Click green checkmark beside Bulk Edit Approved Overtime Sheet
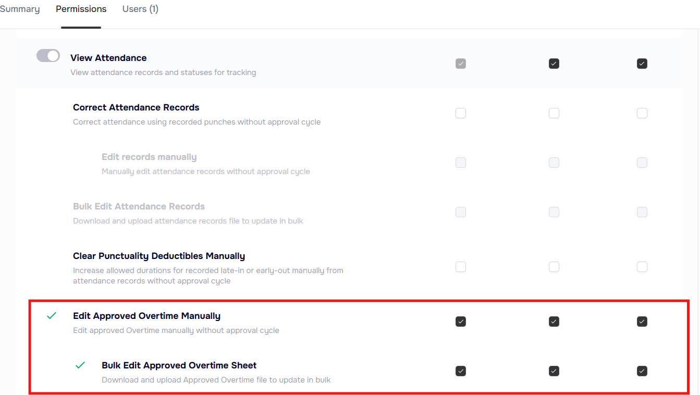700x395 pixels. pyautogui.click(x=80, y=365)
